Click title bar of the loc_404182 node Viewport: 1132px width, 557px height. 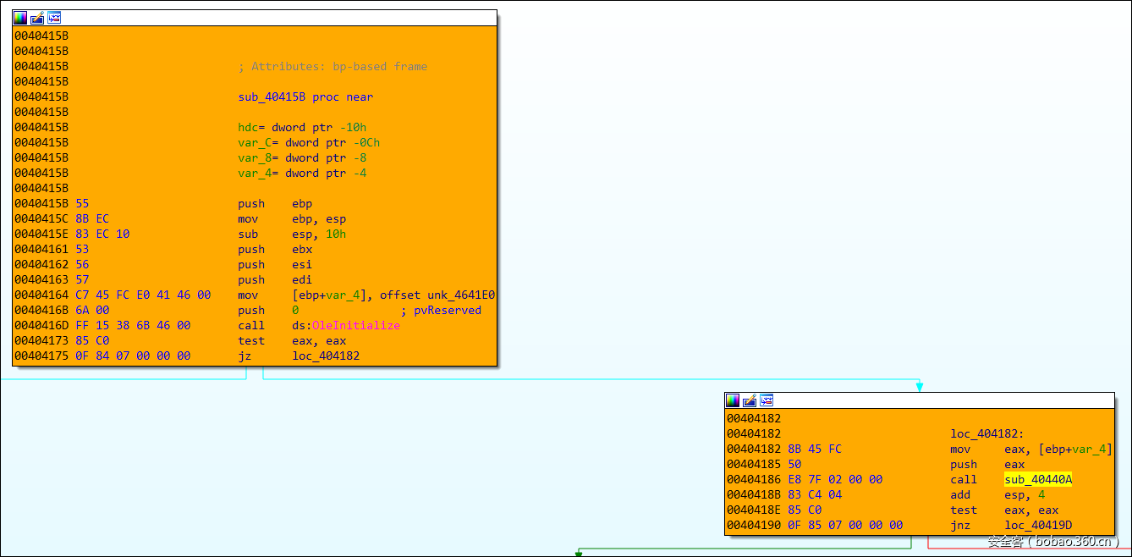coord(931,400)
